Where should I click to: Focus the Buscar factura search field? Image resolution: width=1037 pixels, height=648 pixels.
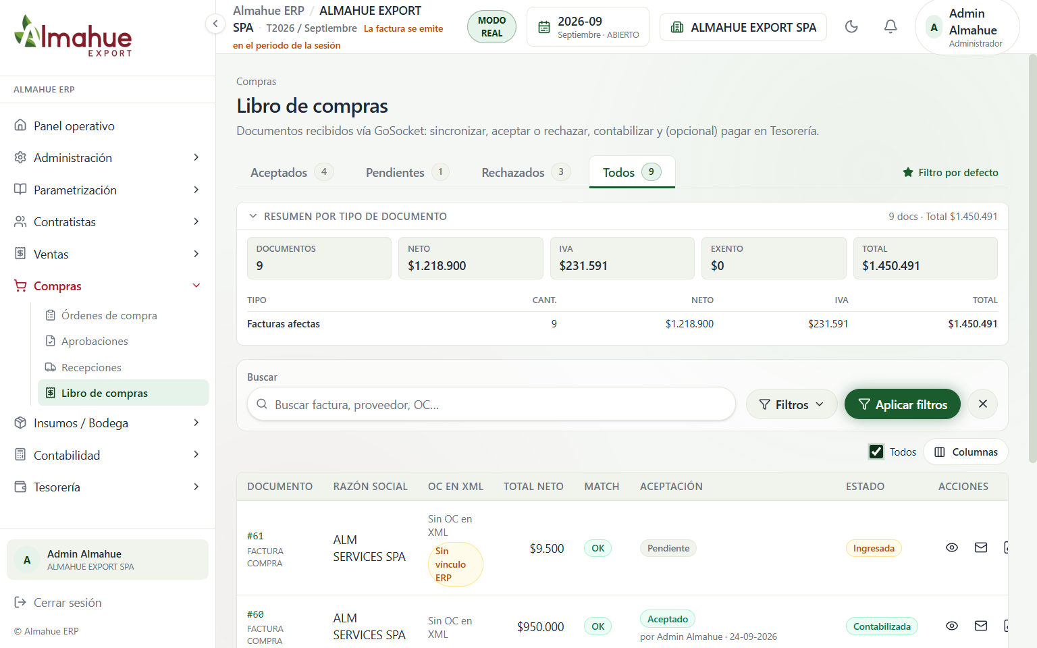(491, 404)
